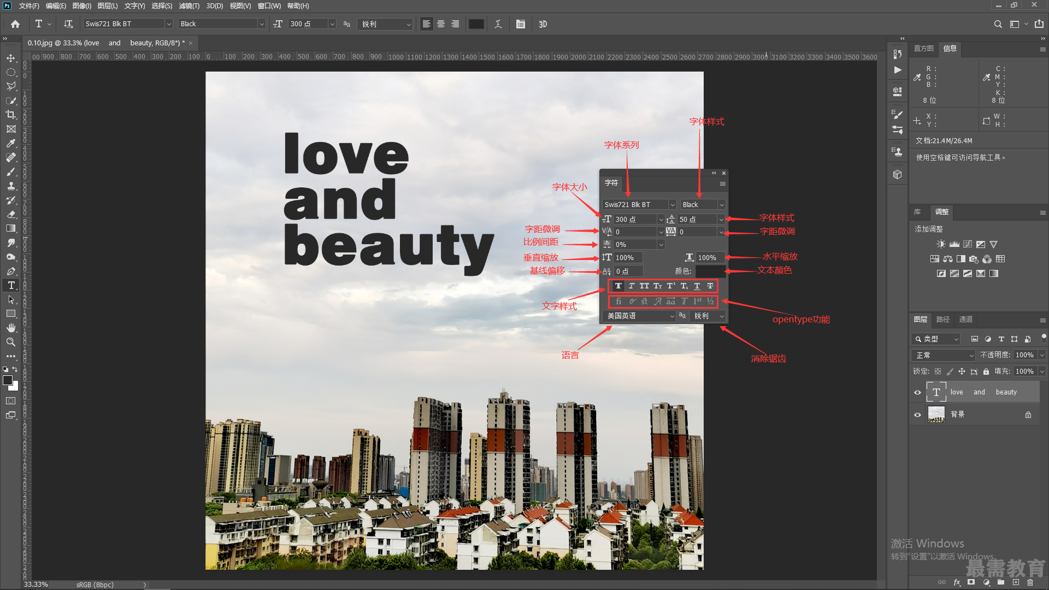The height and width of the screenshot is (590, 1049).
Task: Click the Home button in options bar
Action: [x=15, y=24]
